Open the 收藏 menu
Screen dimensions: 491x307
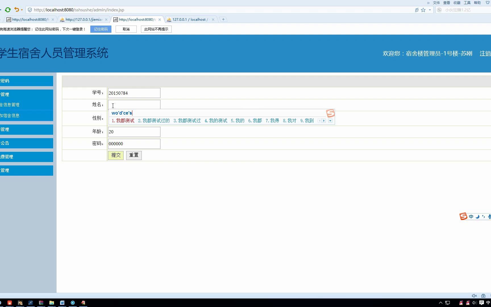(457, 3)
